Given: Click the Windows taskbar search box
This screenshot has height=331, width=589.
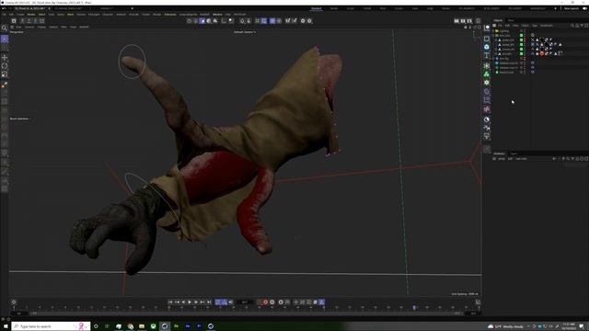Looking at the screenshot, I should [x=51, y=326].
